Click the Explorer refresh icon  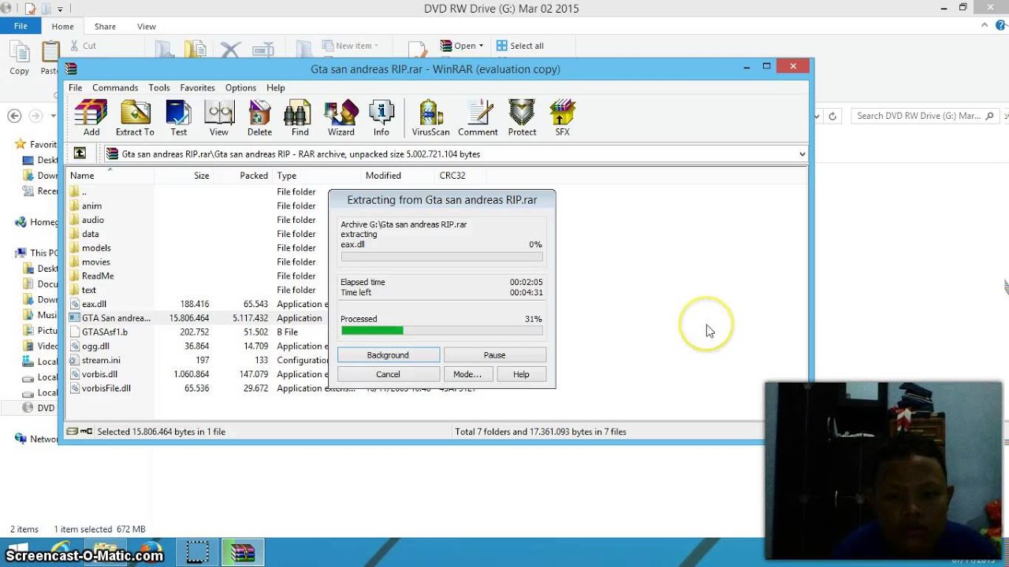point(832,116)
